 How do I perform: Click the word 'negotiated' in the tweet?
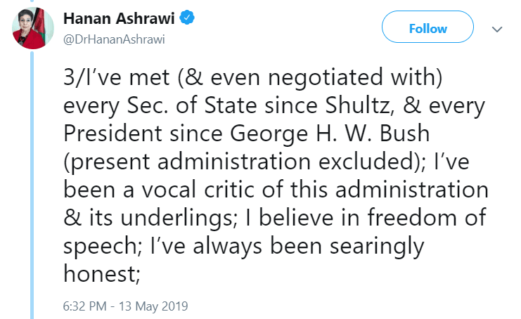coord(326,78)
